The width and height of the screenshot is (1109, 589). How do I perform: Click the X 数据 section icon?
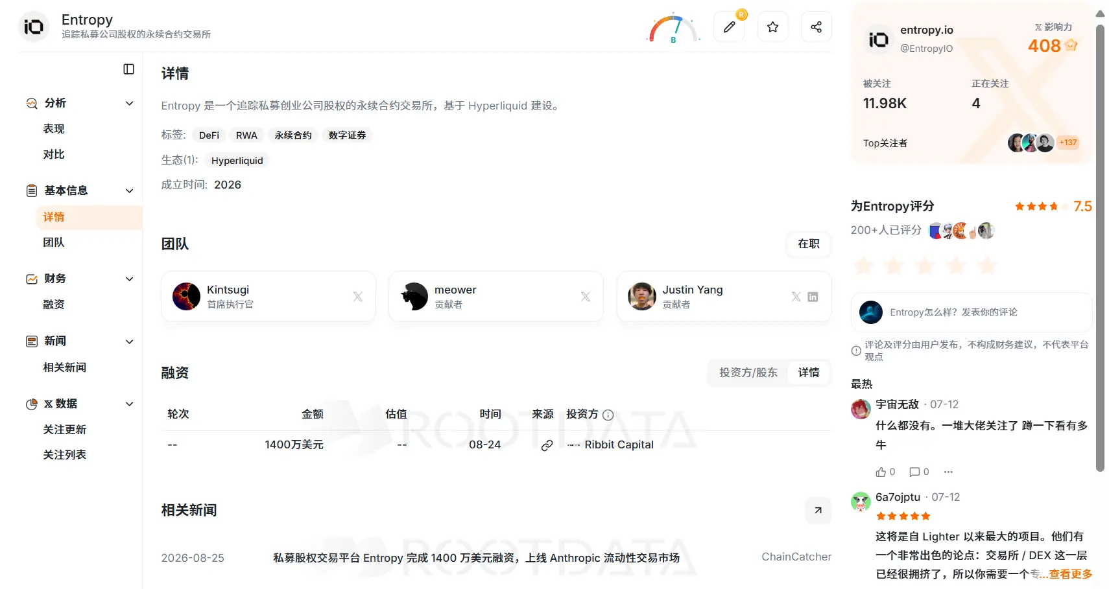(31, 404)
